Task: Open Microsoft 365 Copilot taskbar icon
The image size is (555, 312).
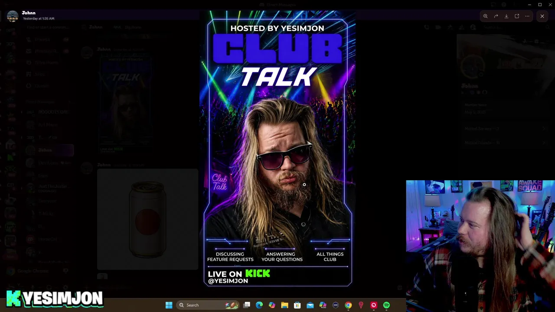Action: [x=323, y=305]
